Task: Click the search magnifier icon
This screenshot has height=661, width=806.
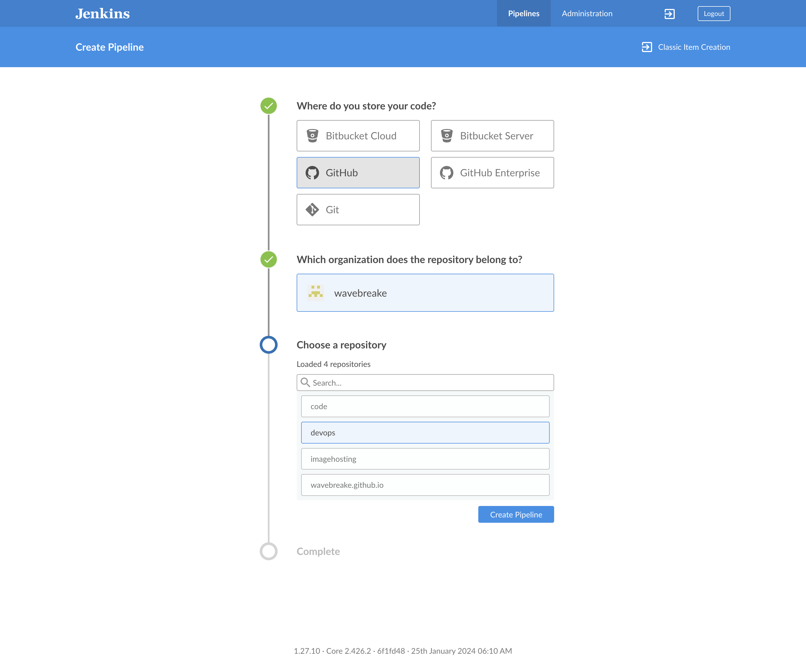Action: 305,382
